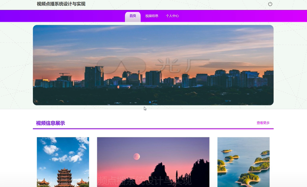Click the 视频点播系统设计与实现 site title
Screen dimensions: 307x187
61,4
